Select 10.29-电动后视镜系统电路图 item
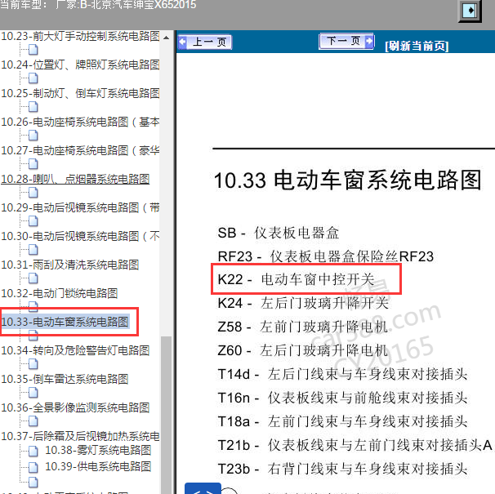 click(x=80, y=207)
